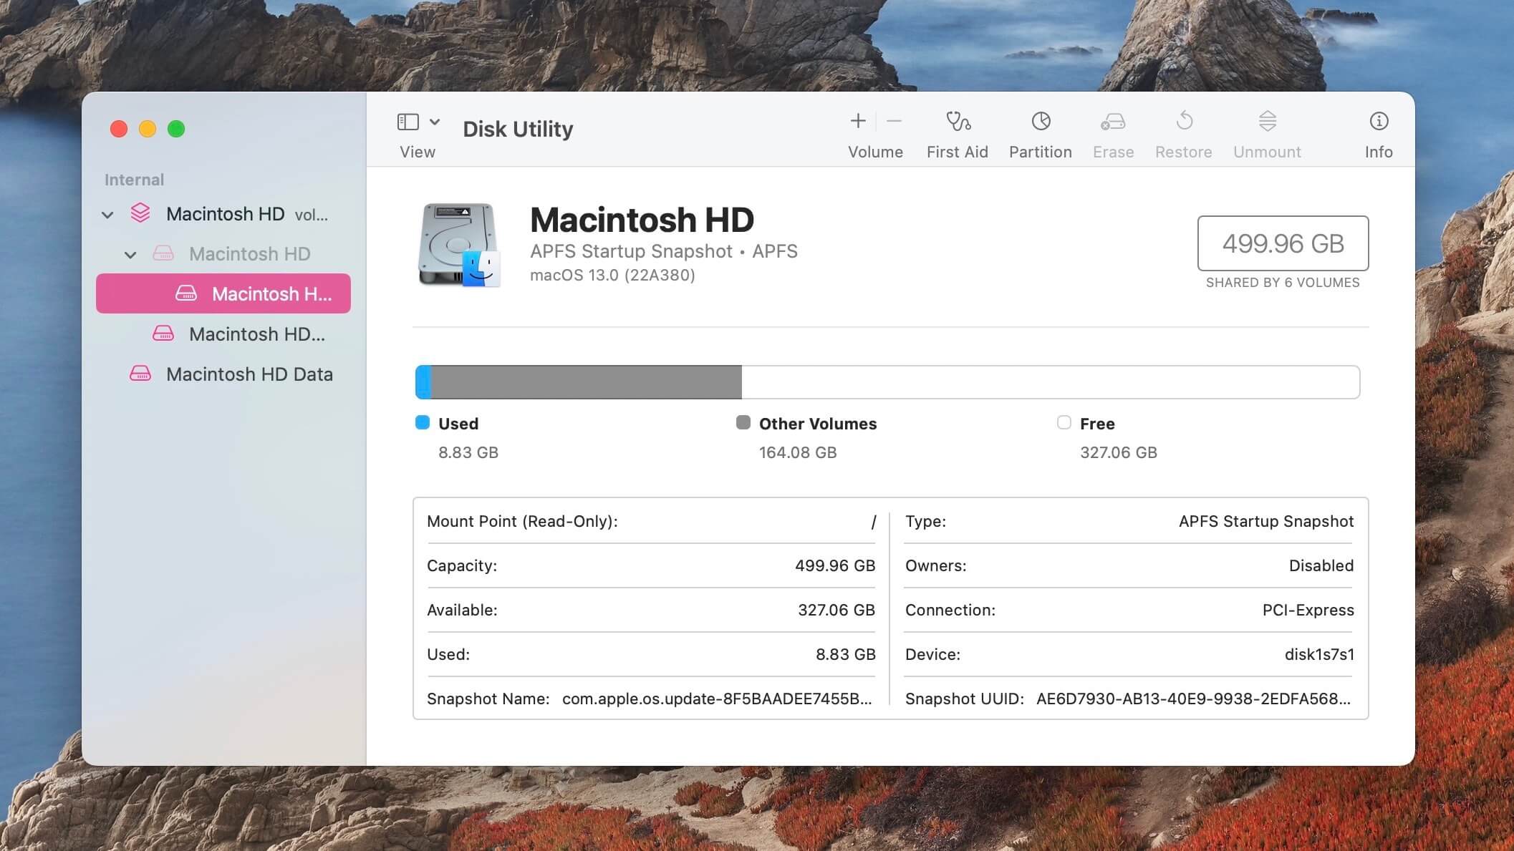The image size is (1514, 851).
Task: Click the First Aid label
Action: pyautogui.click(x=957, y=152)
